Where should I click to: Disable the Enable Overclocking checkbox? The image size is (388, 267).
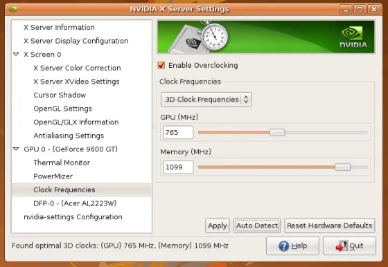click(x=161, y=65)
